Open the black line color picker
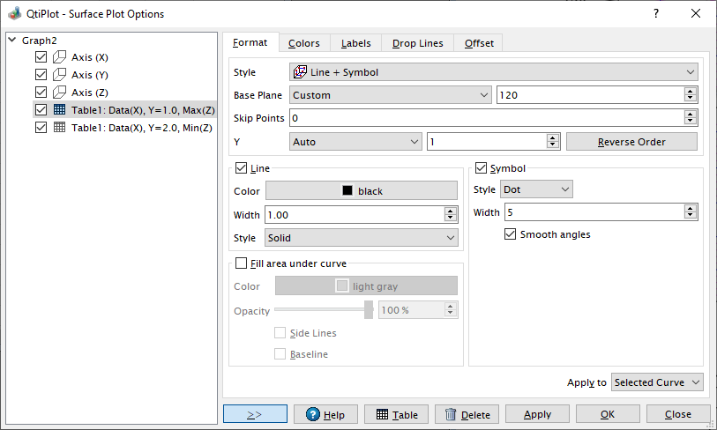 coord(362,191)
